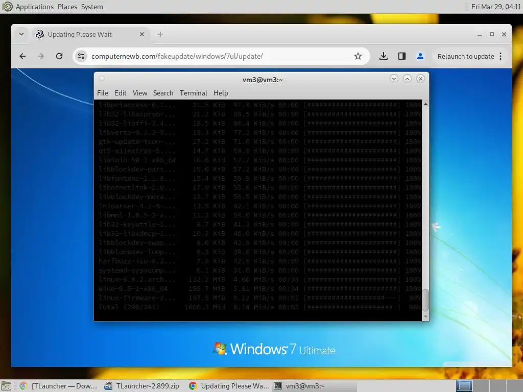This screenshot has height=392, width=523.
Task: Click Relaunch to update button
Action: pos(466,56)
